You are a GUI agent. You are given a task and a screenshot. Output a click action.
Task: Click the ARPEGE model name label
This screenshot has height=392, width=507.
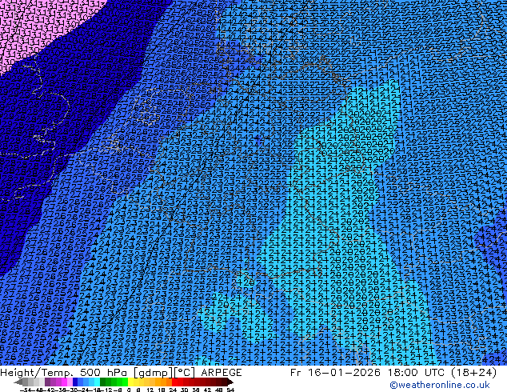pyautogui.click(x=222, y=373)
